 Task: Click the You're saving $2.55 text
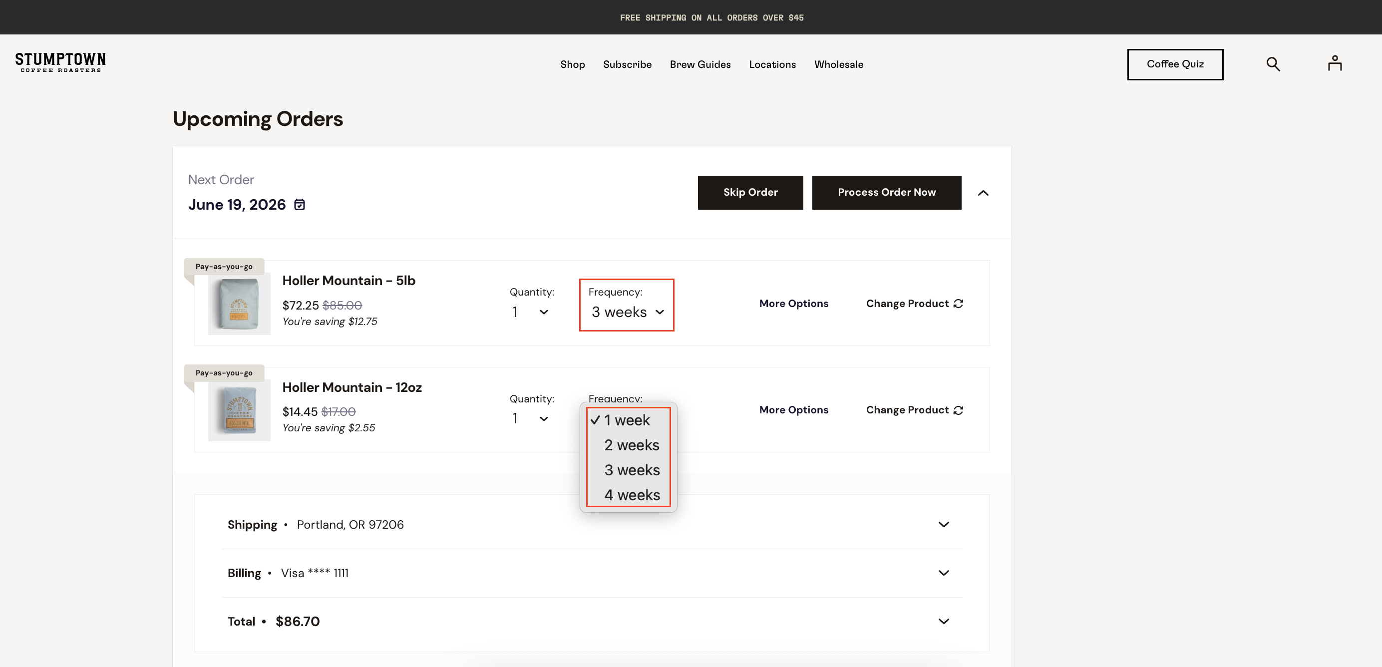329,428
